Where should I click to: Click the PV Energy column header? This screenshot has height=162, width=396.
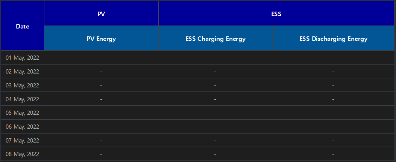[101, 38]
